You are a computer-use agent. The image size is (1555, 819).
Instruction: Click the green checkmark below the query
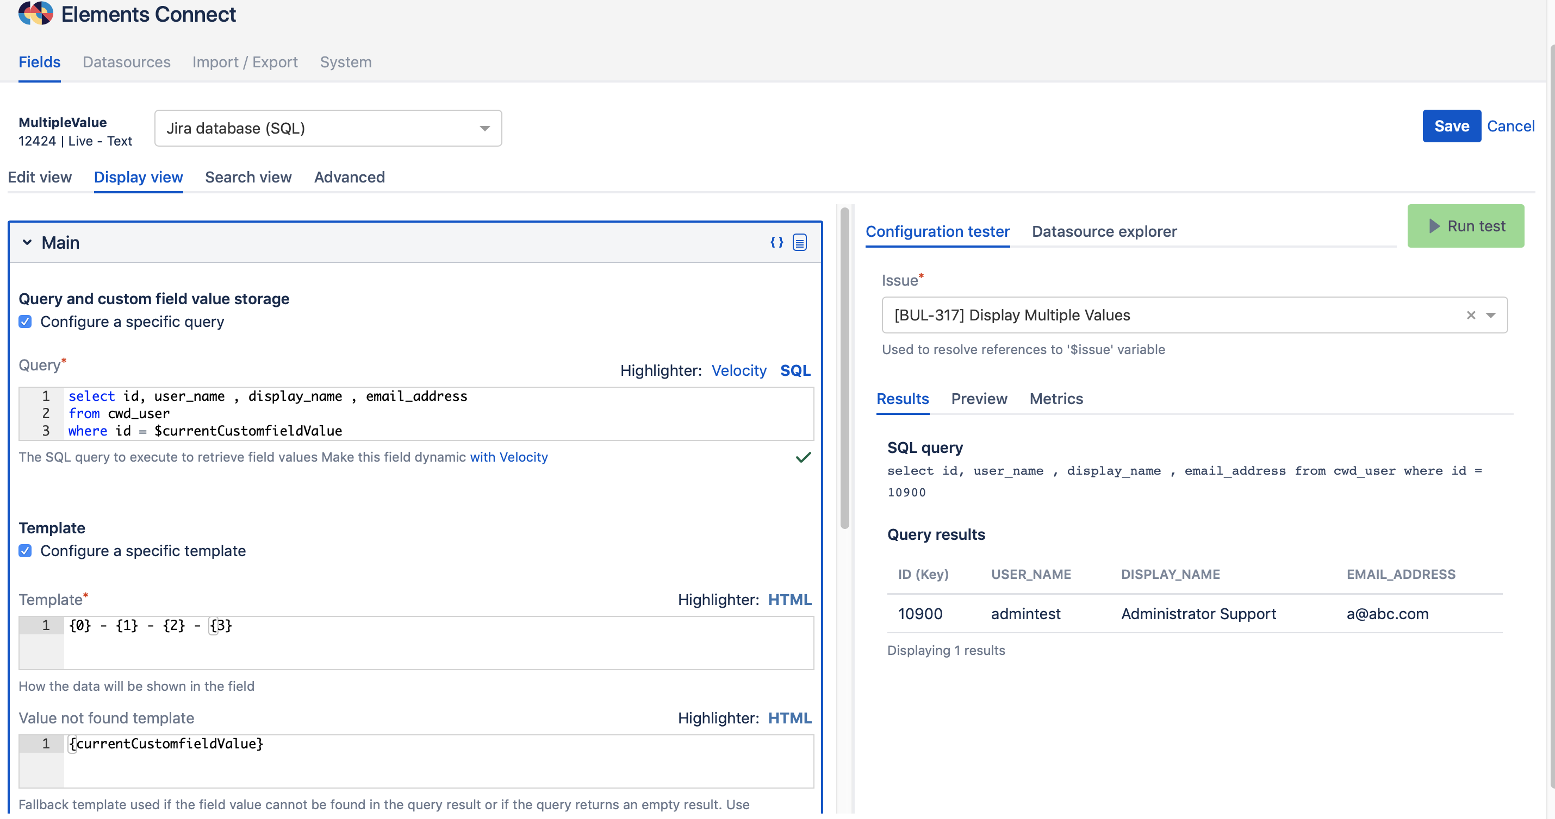coord(803,458)
